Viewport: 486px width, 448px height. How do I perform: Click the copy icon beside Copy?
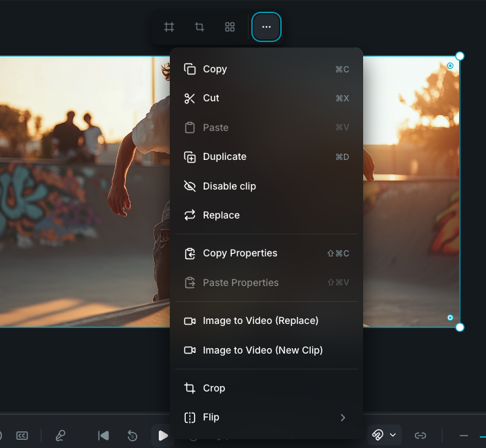pyautogui.click(x=190, y=69)
